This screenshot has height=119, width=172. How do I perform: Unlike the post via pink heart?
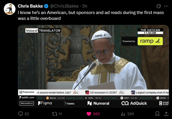point(89,114)
